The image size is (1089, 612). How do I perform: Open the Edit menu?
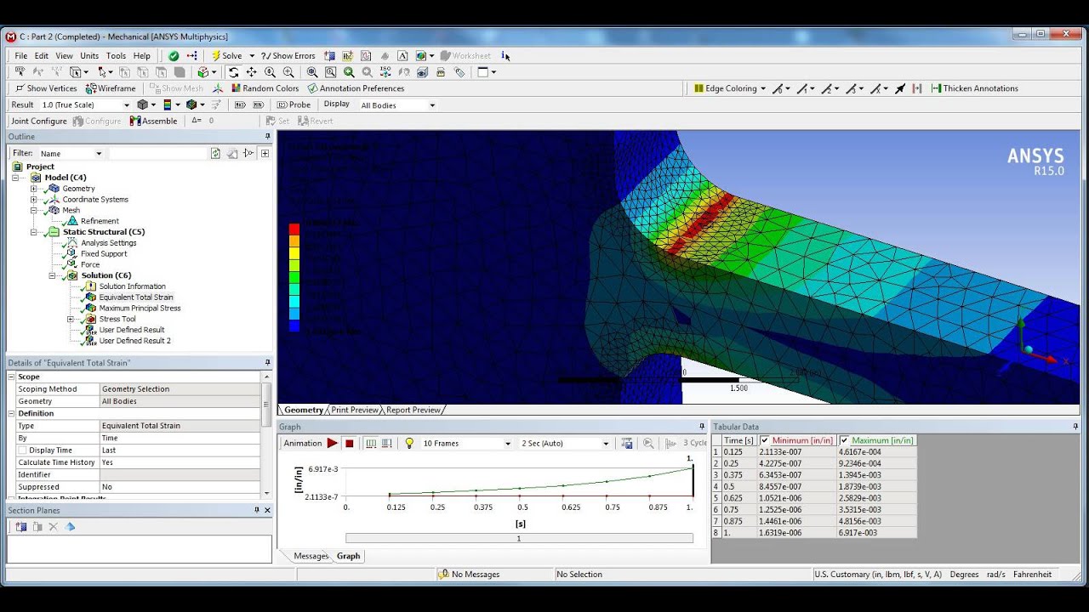coord(41,56)
